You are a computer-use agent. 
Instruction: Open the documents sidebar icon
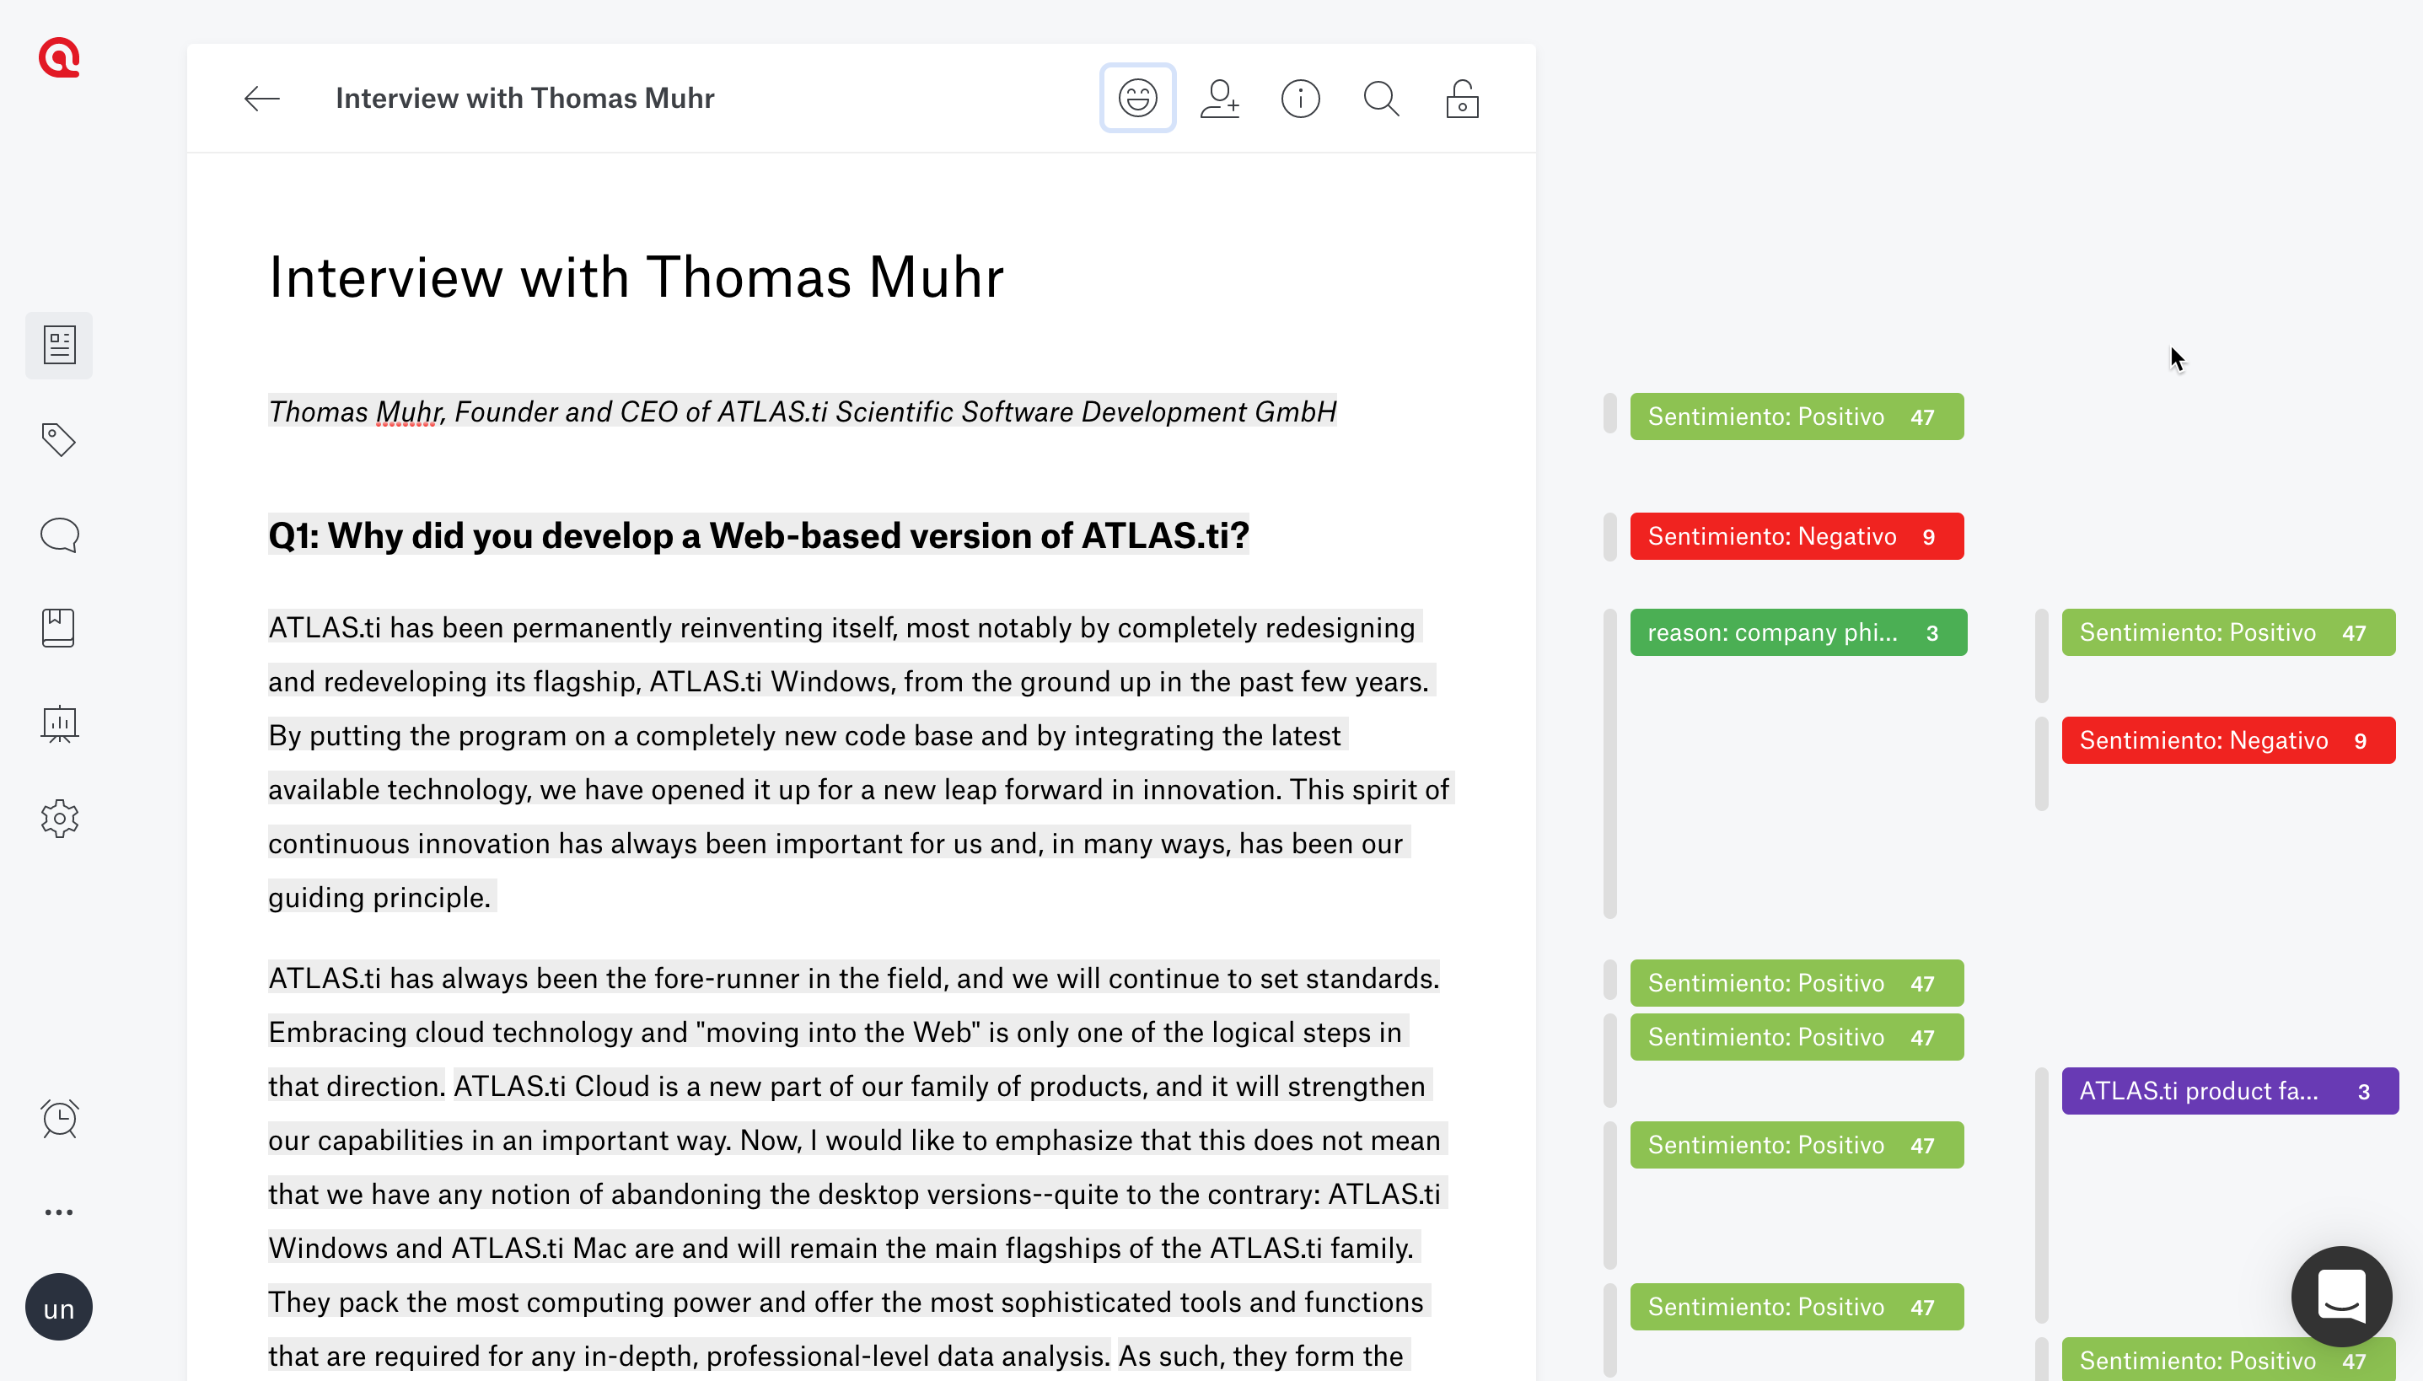tap(59, 344)
